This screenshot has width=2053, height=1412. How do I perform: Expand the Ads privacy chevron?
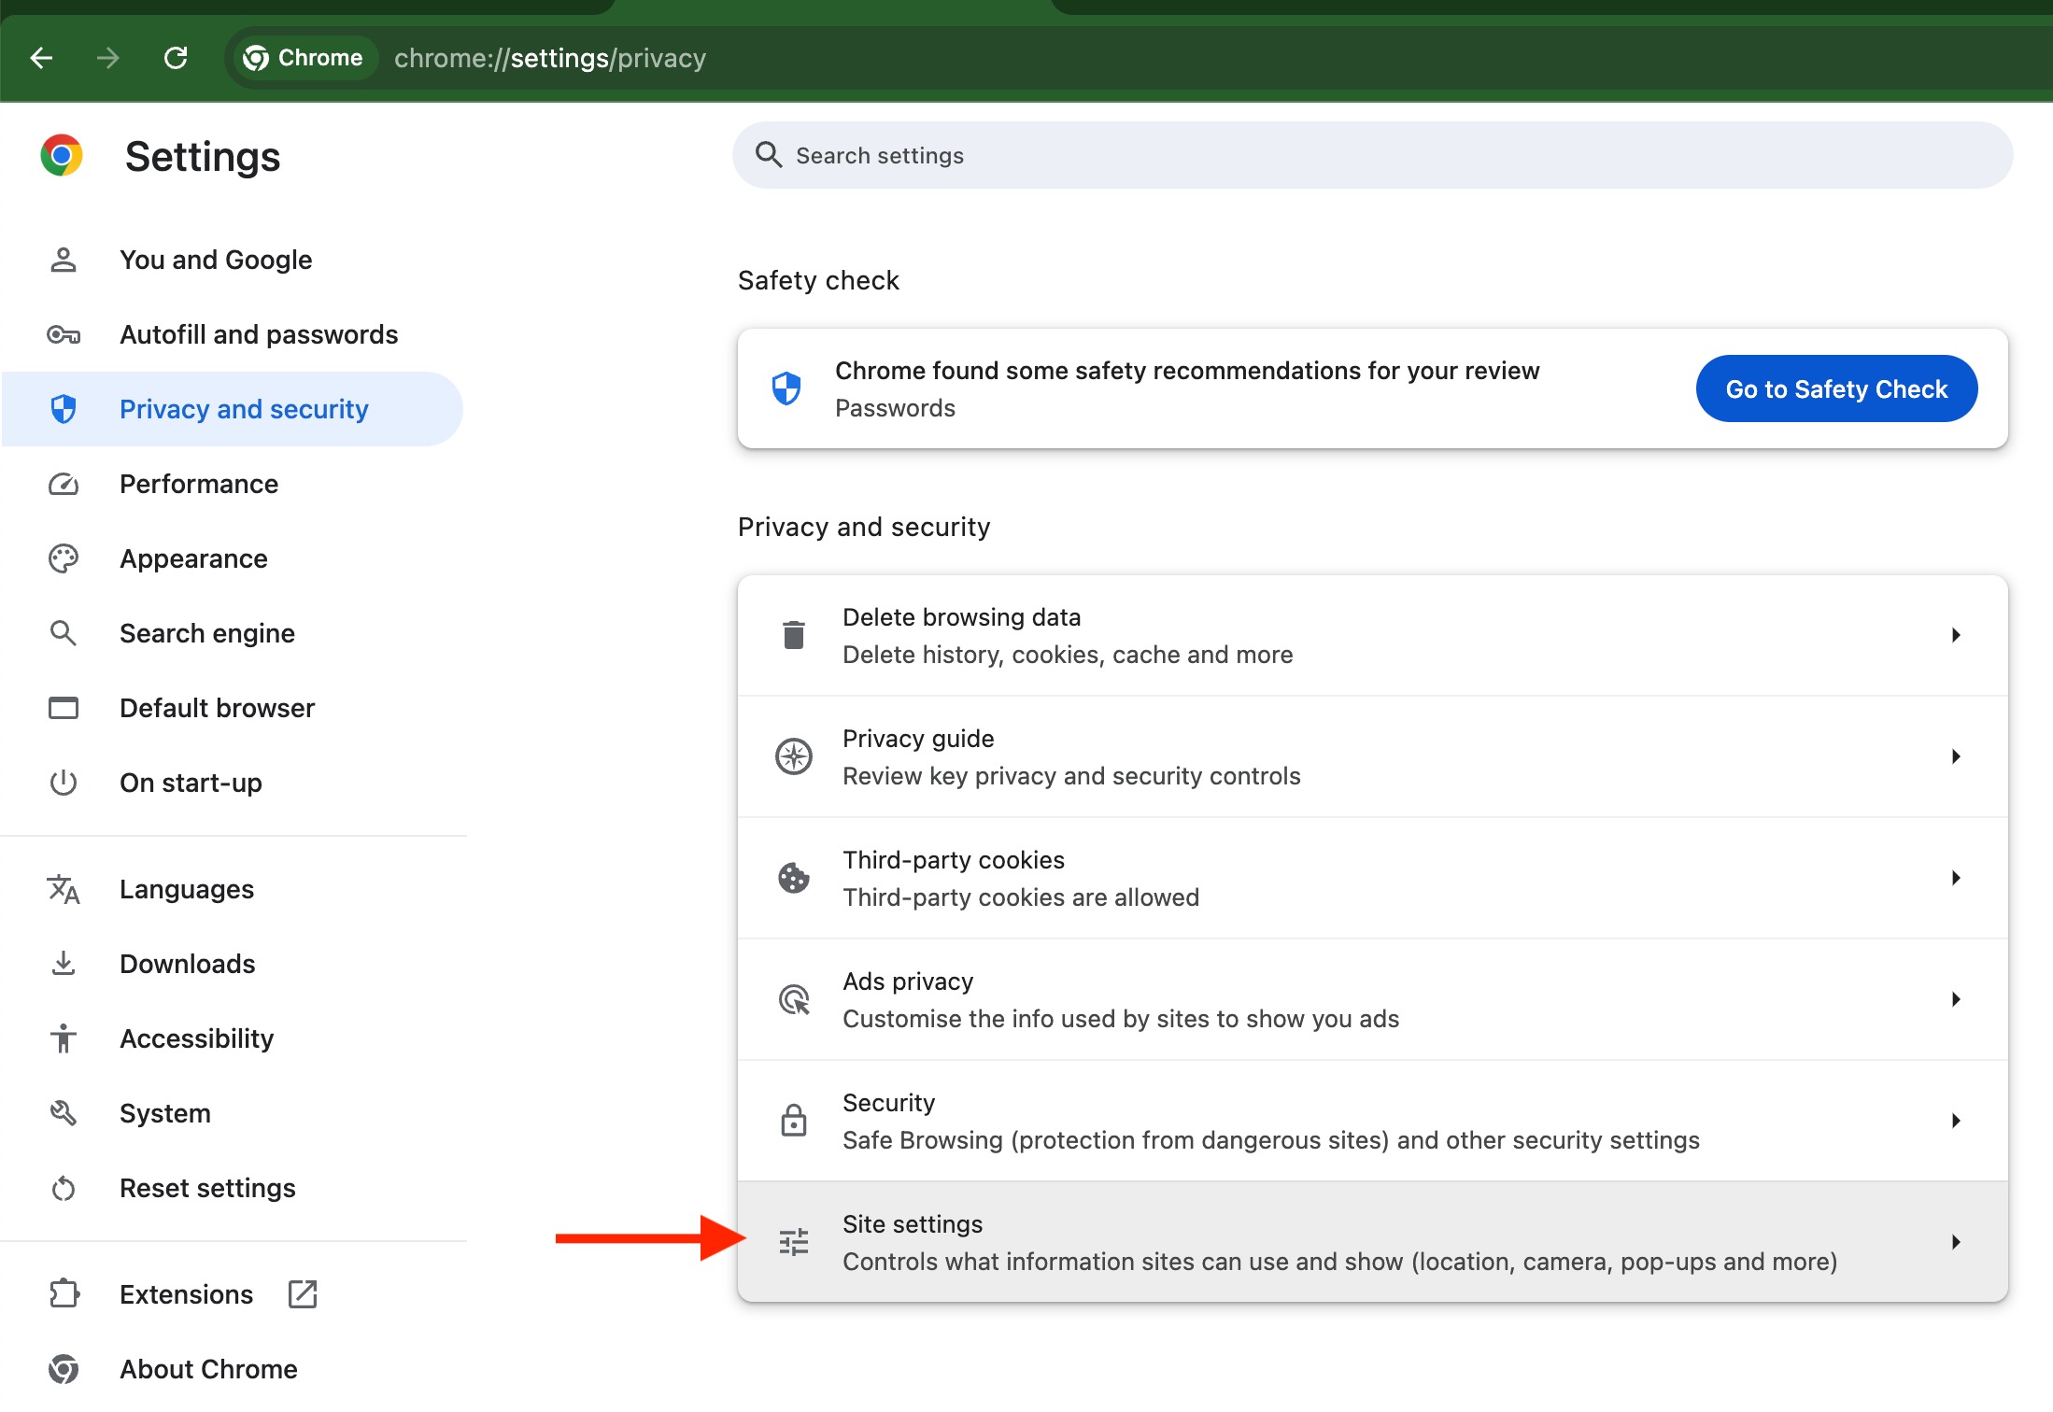click(1955, 999)
